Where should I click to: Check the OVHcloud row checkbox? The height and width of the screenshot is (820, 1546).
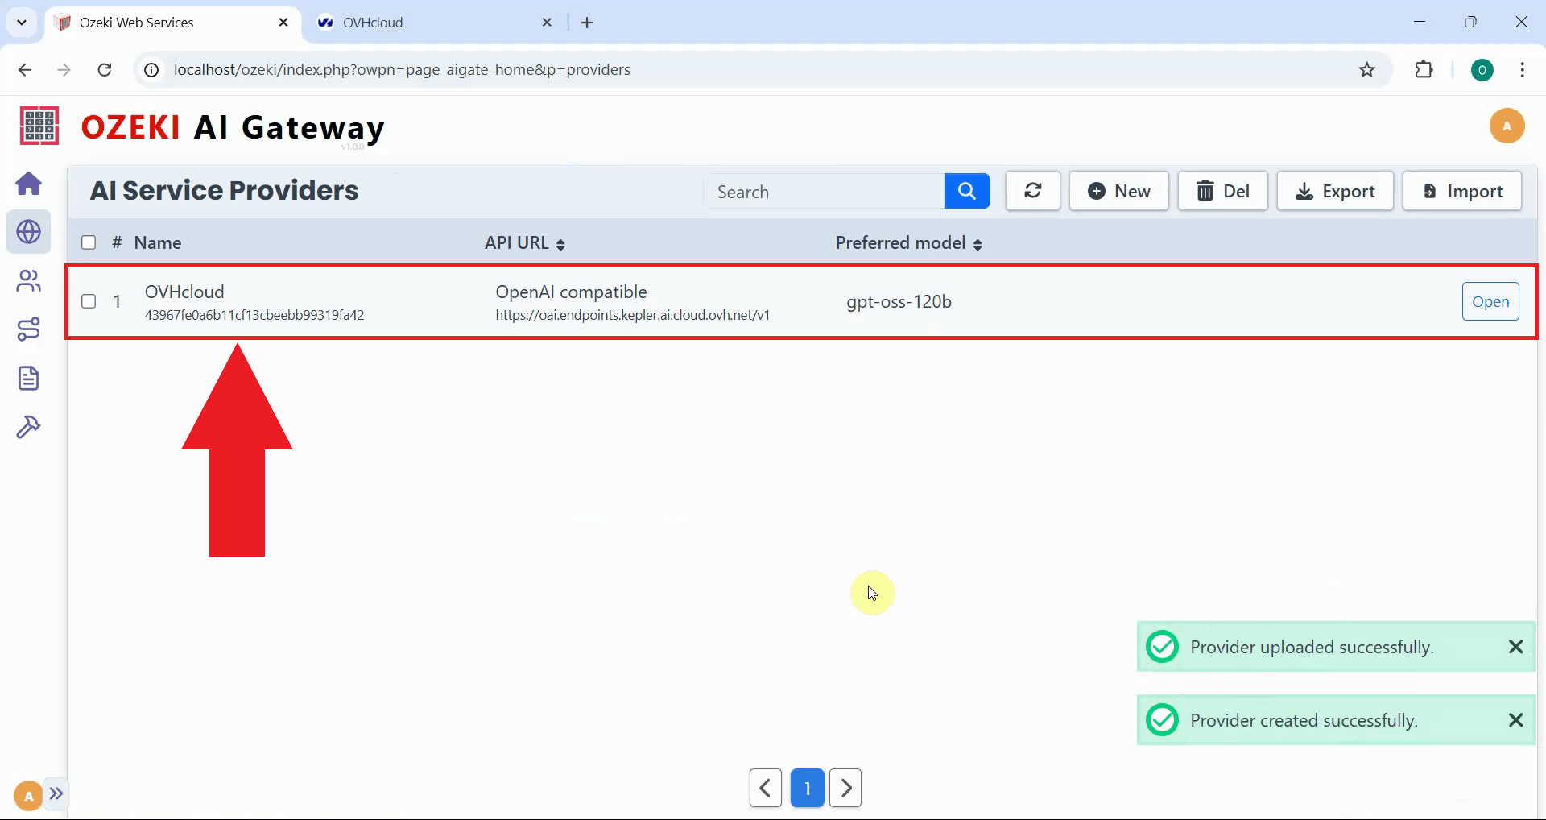[x=89, y=301]
